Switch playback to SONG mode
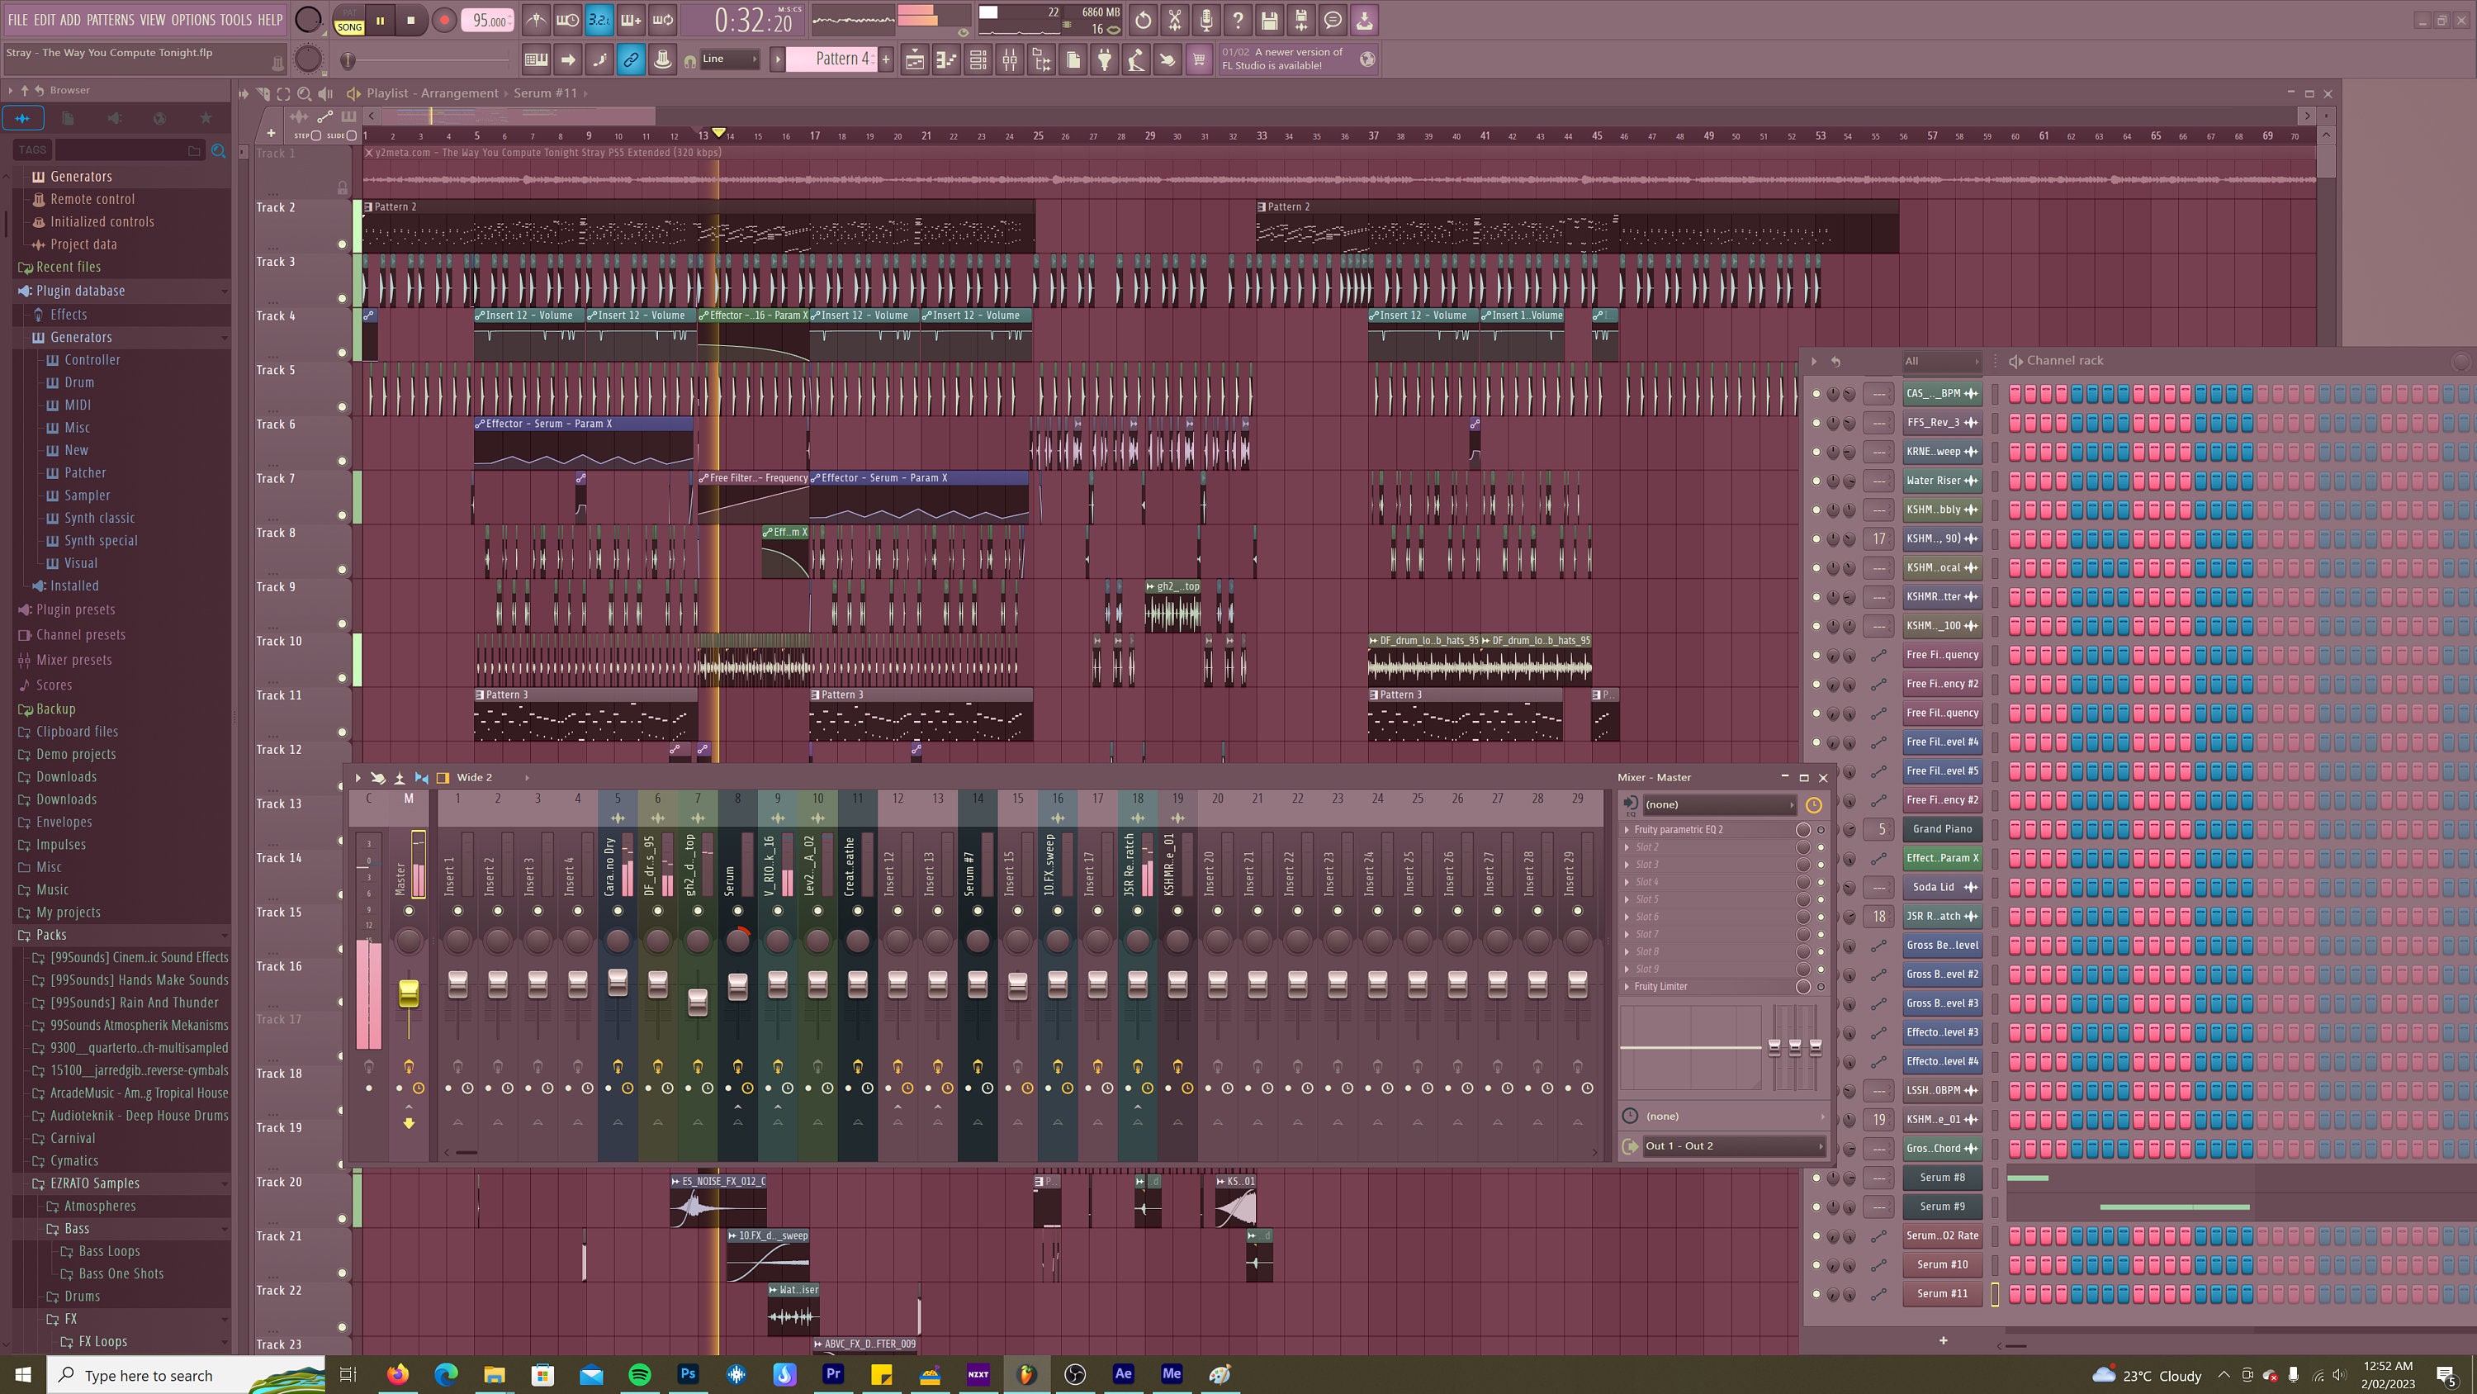2477x1394 pixels. (x=348, y=26)
